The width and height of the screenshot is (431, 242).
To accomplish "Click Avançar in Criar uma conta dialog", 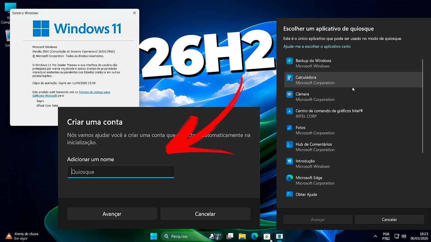I will [112, 214].
